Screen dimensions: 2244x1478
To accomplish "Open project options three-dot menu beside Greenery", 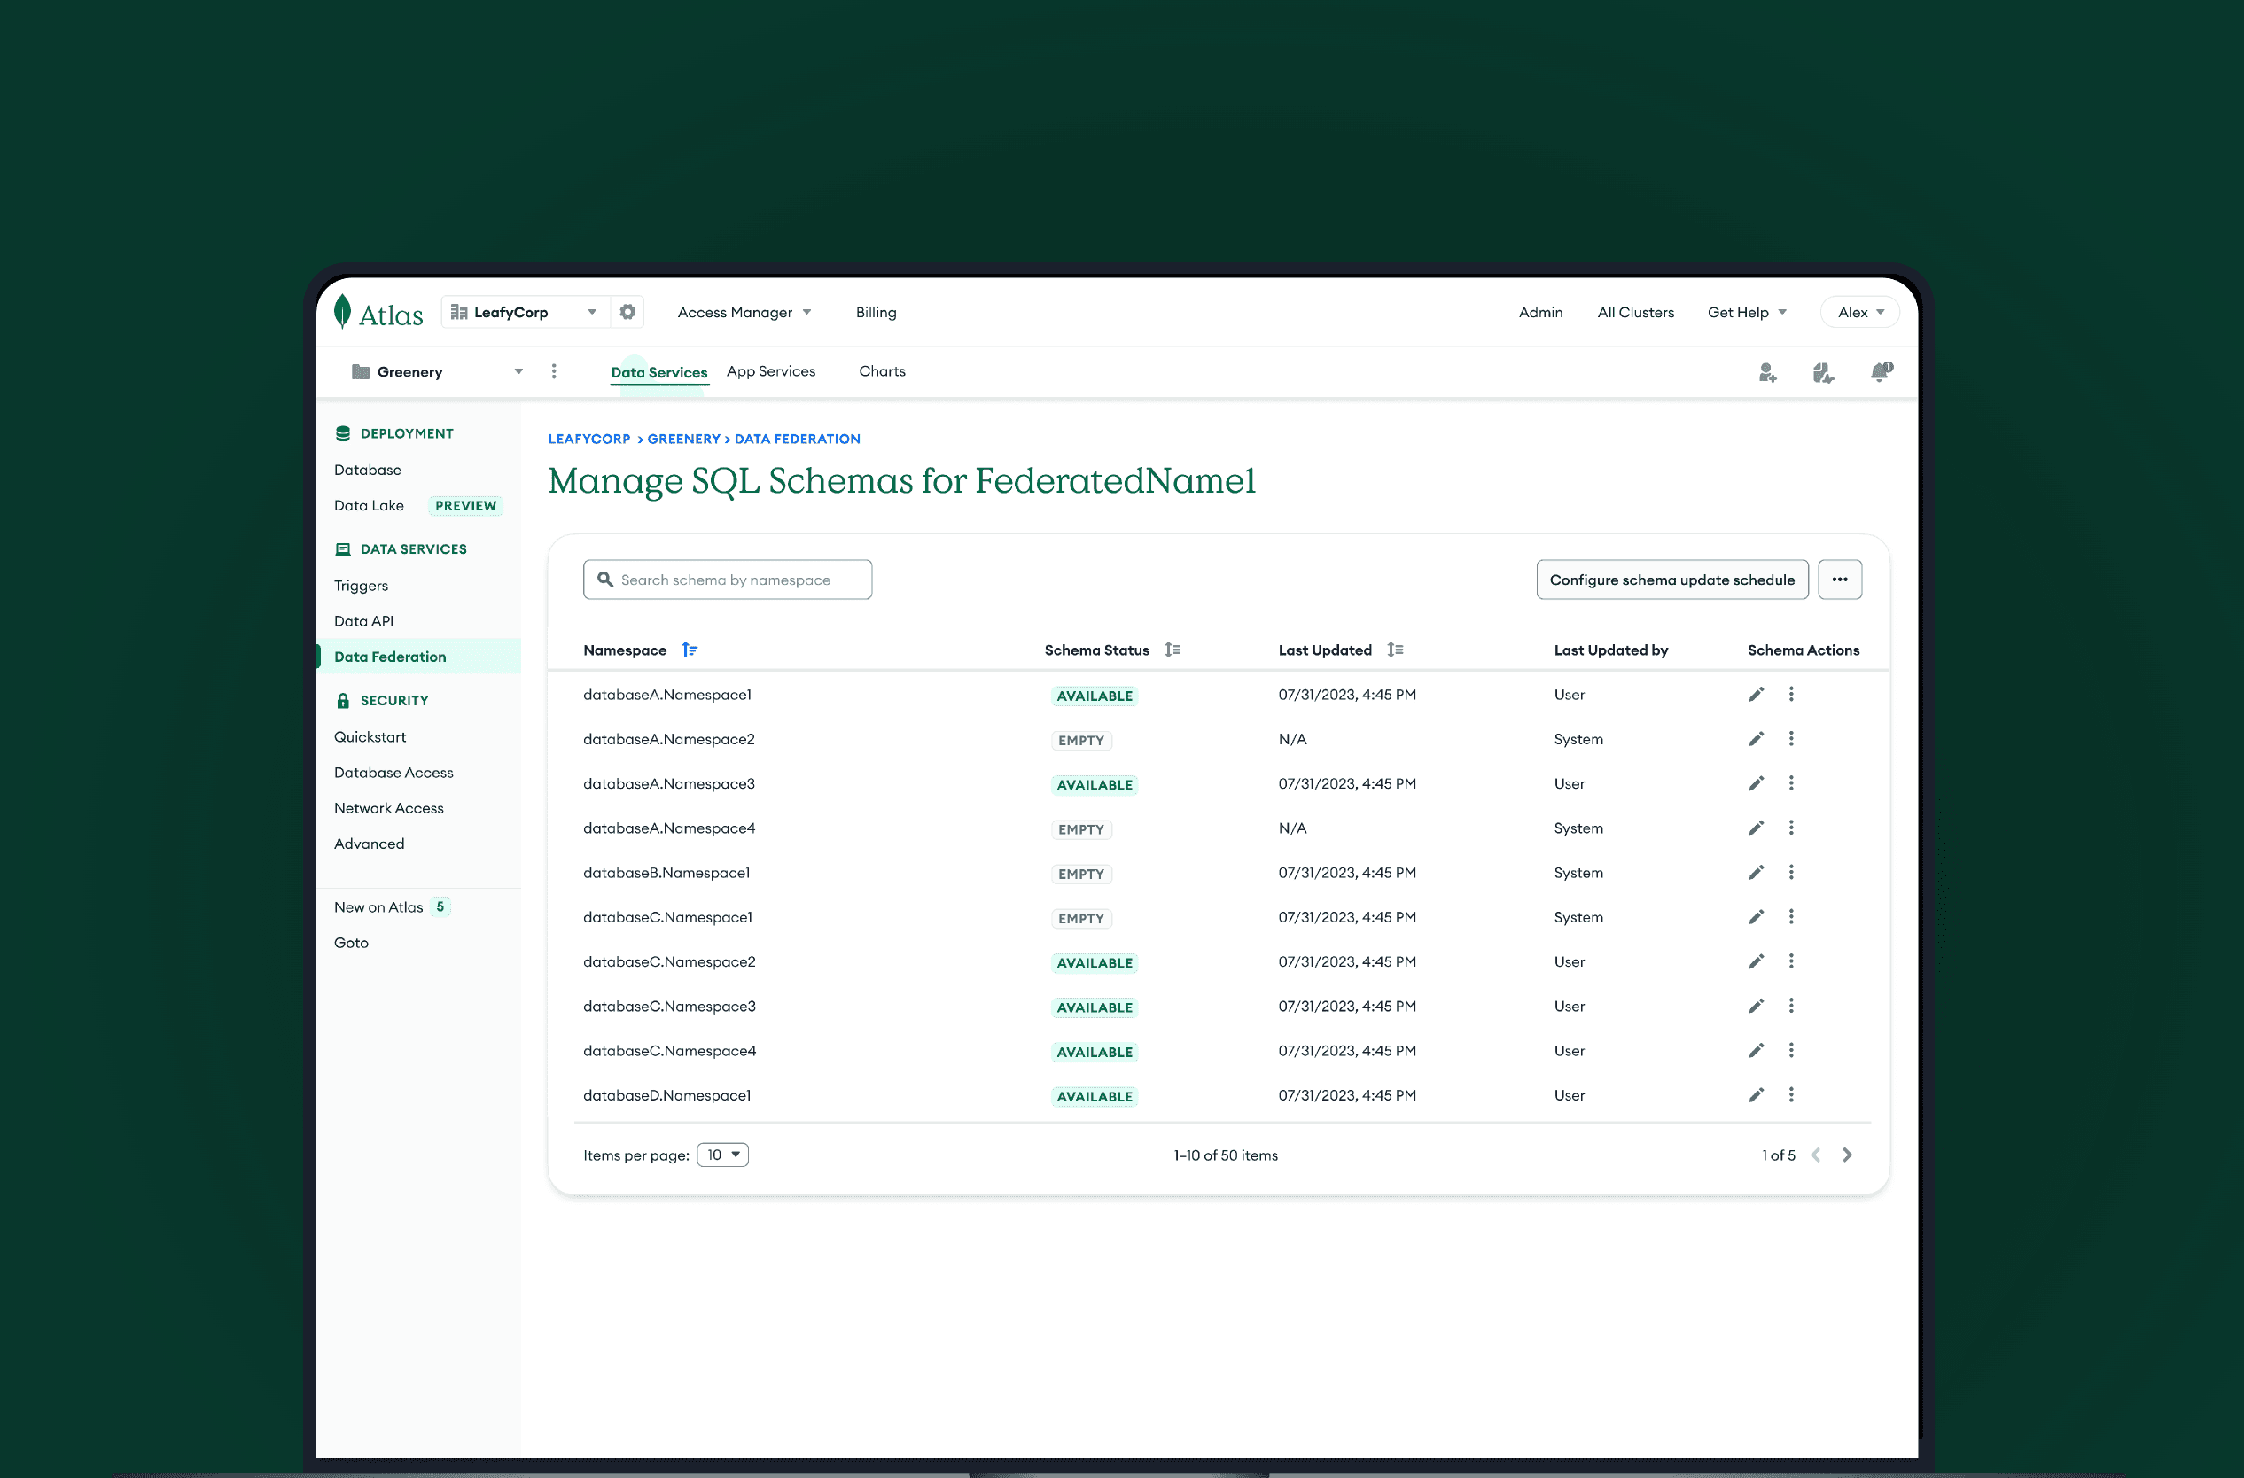I will (553, 371).
